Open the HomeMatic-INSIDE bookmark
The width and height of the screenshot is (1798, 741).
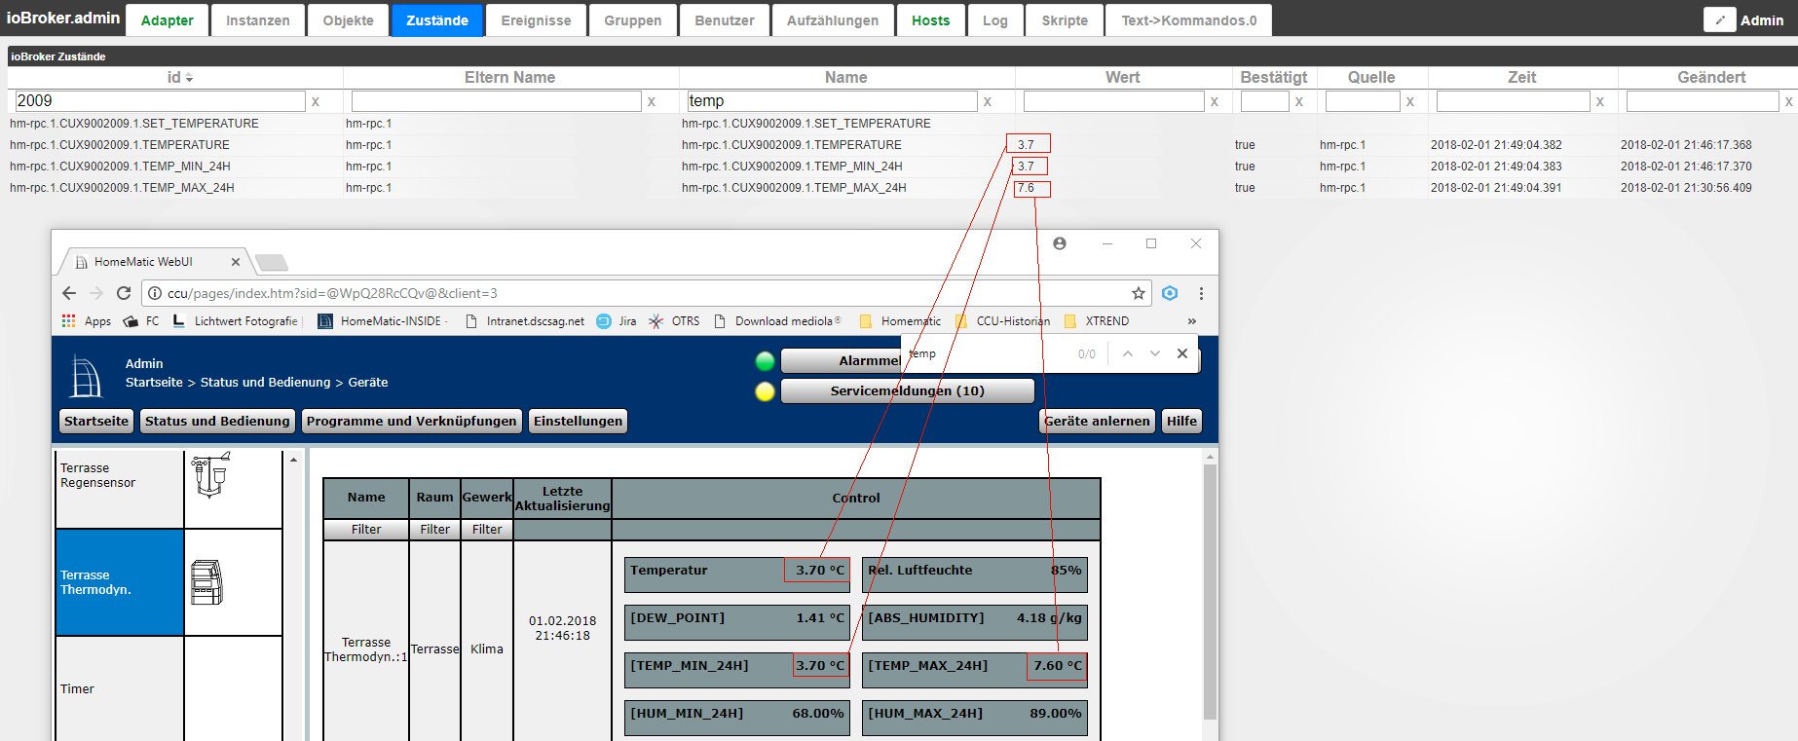click(381, 321)
